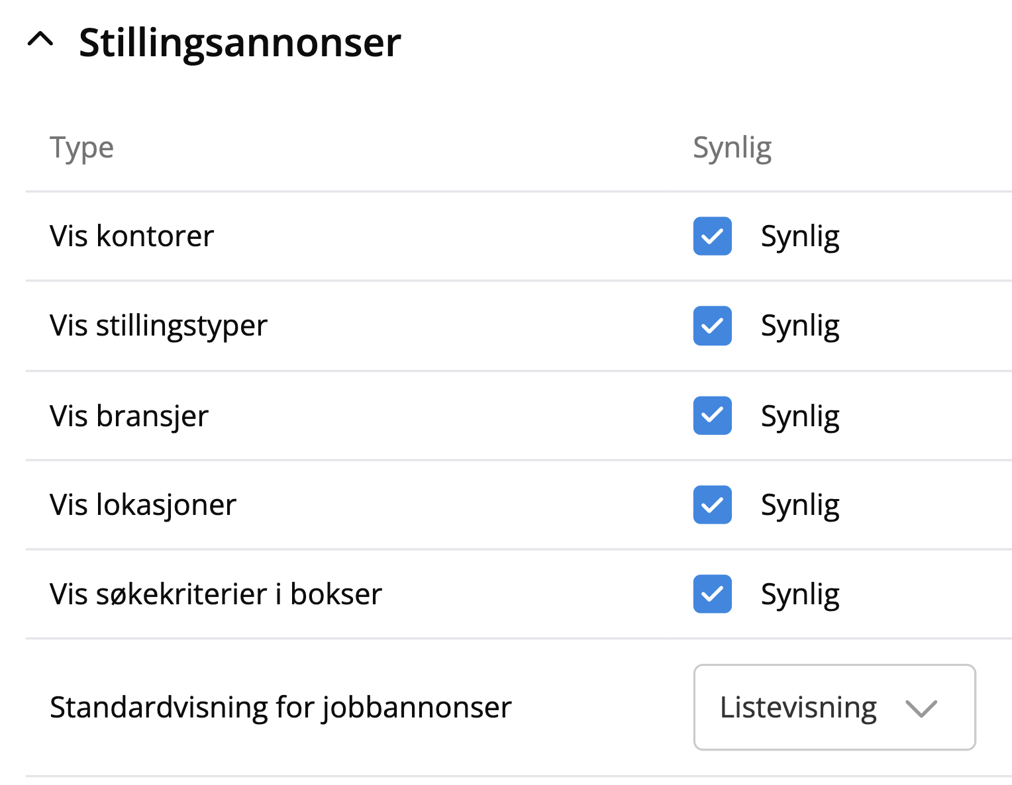Toggle Vis søkekriterier i bokser checkbox

[712, 594]
